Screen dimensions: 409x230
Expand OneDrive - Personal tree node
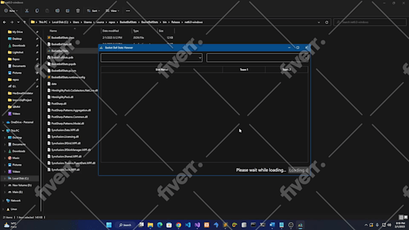pyautogui.click(x=3, y=122)
